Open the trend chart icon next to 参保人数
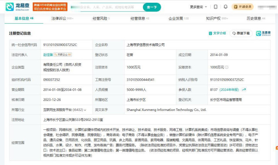278x165 pixels. click(x=244, y=90)
